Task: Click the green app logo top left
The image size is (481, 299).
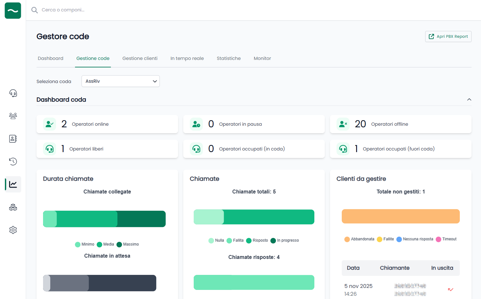Action: pyautogui.click(x=13, y=10)
